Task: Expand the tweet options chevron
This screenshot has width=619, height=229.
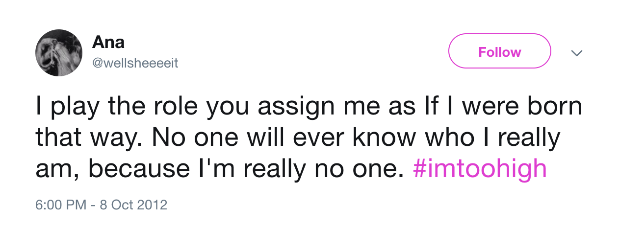Action: click(x=577, y=52)
